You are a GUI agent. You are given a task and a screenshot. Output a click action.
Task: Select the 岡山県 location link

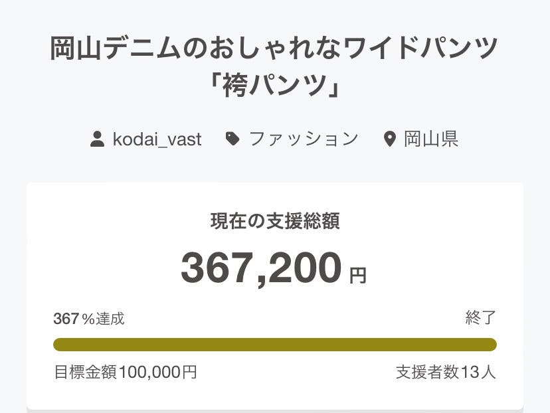(x=430, y=139)
